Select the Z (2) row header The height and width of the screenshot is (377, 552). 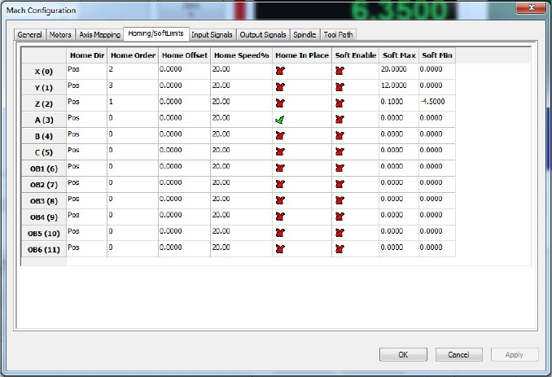44,104
